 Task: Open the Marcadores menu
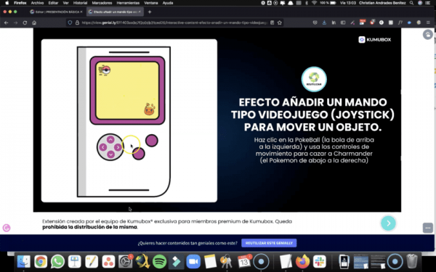pyautogui.click(x=102, y=3)
